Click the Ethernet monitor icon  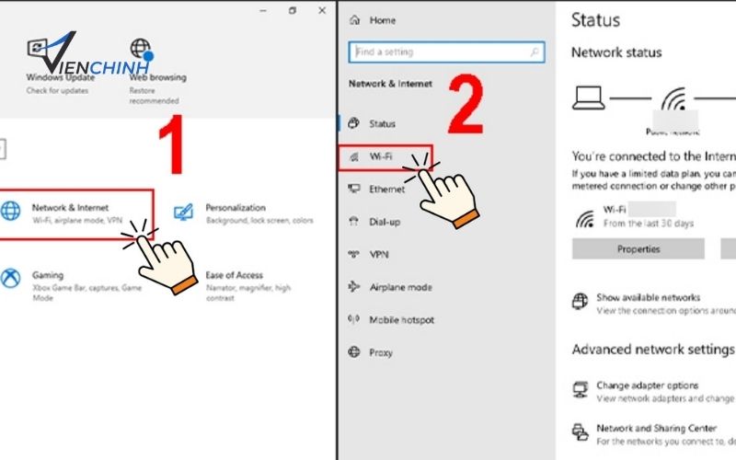point(354,189)
